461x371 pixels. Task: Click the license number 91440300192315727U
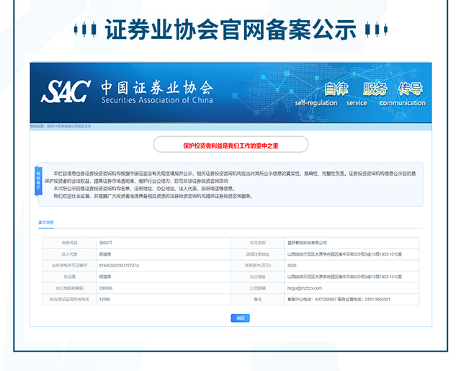point(119,265)
